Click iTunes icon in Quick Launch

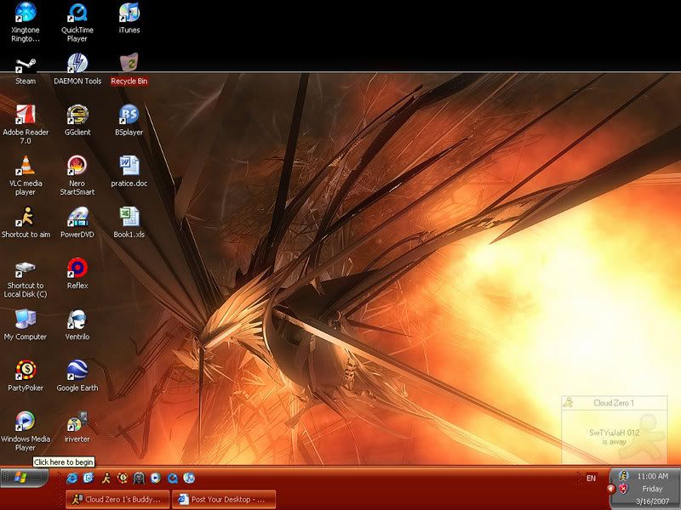(189, 478)
